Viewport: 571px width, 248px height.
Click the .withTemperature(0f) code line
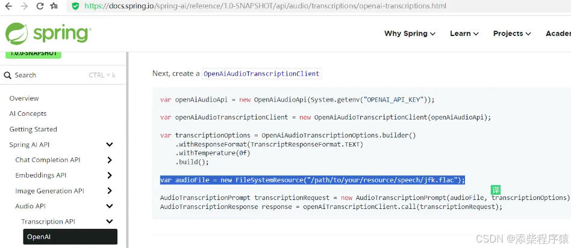point(213,153)
